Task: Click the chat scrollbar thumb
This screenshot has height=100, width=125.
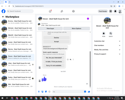Action: (90, 69)
